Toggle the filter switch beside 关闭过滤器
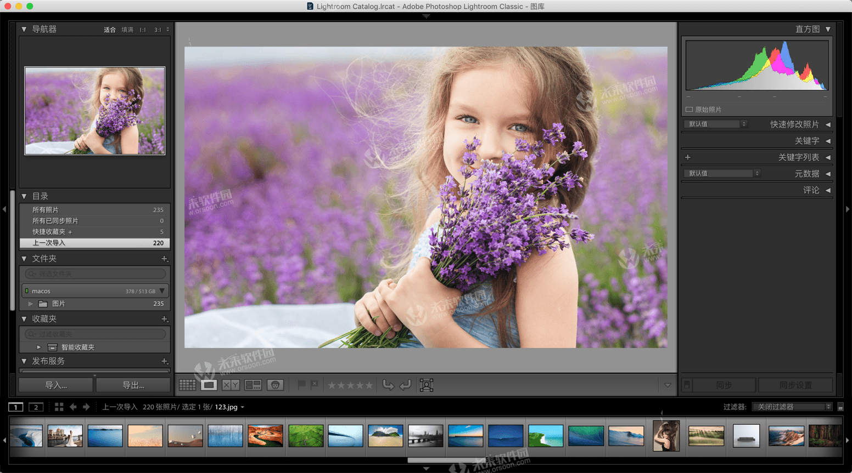This screenshot has width=852, height=473. coord(840,407)
